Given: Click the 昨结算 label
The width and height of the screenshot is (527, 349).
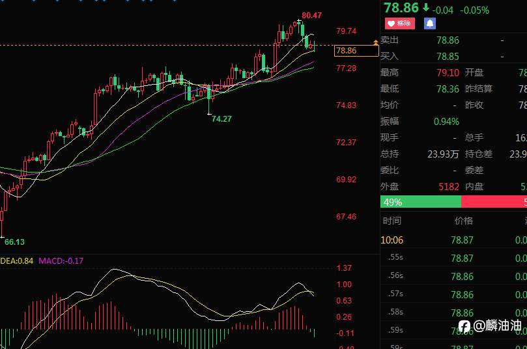Looking at the screenshot, I should 479,89.
